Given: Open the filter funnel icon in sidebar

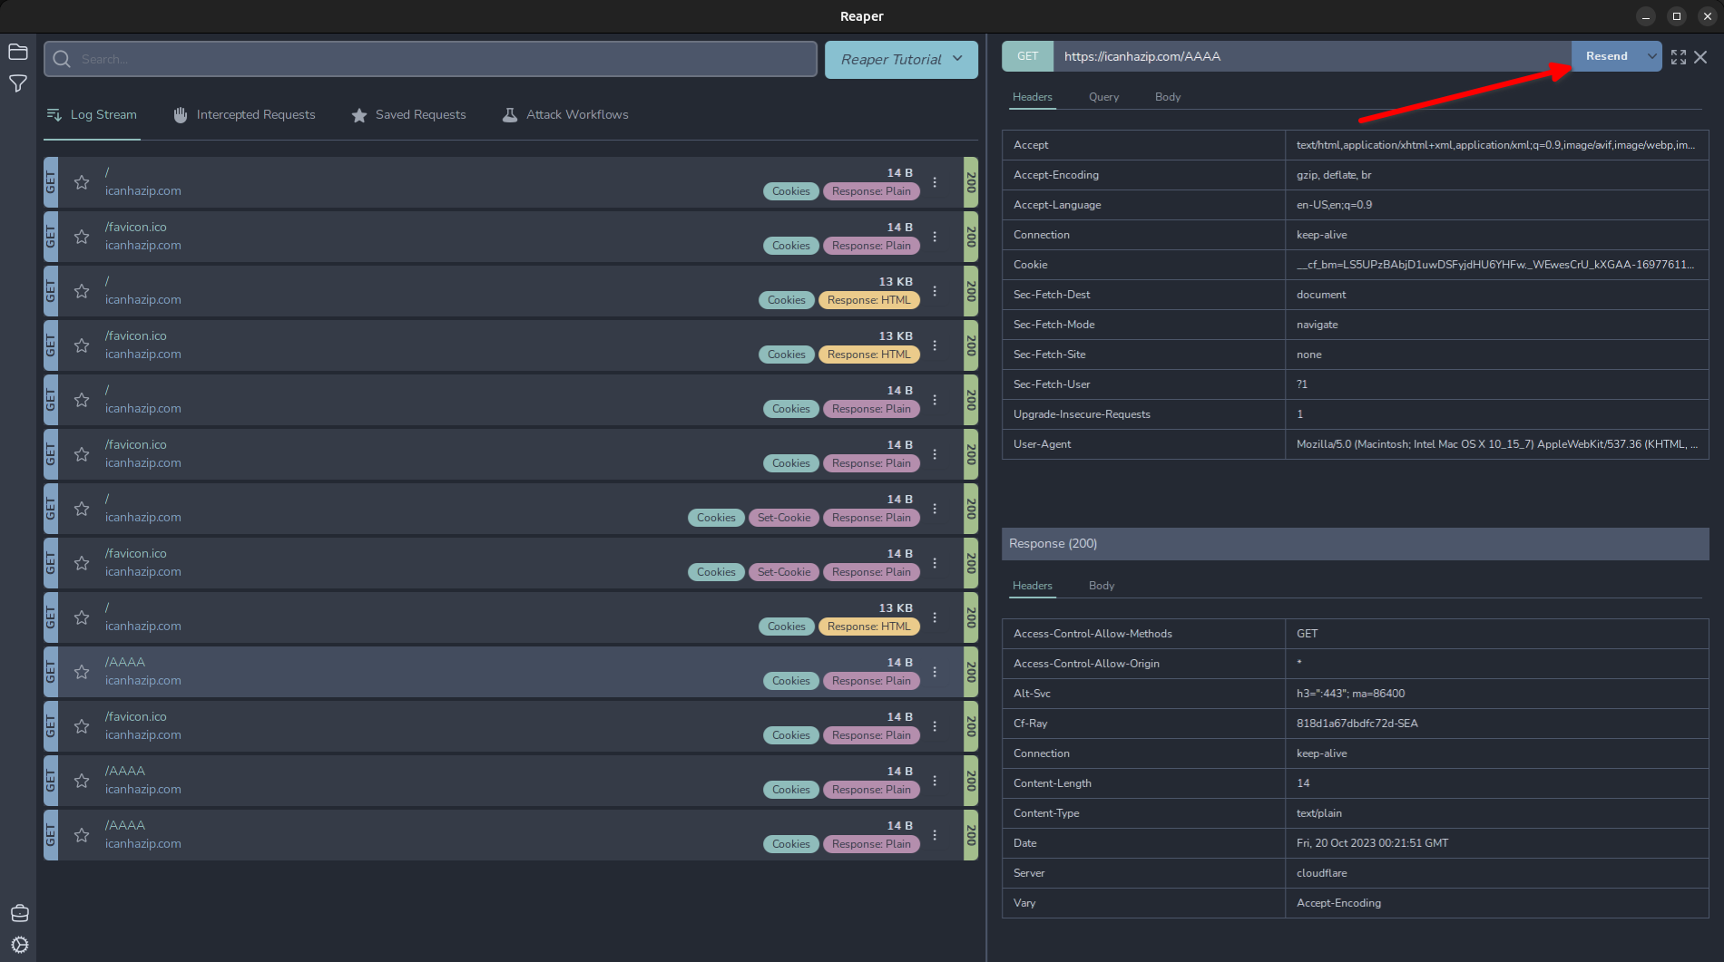Looking at the screenshot, I should [18, 83].
